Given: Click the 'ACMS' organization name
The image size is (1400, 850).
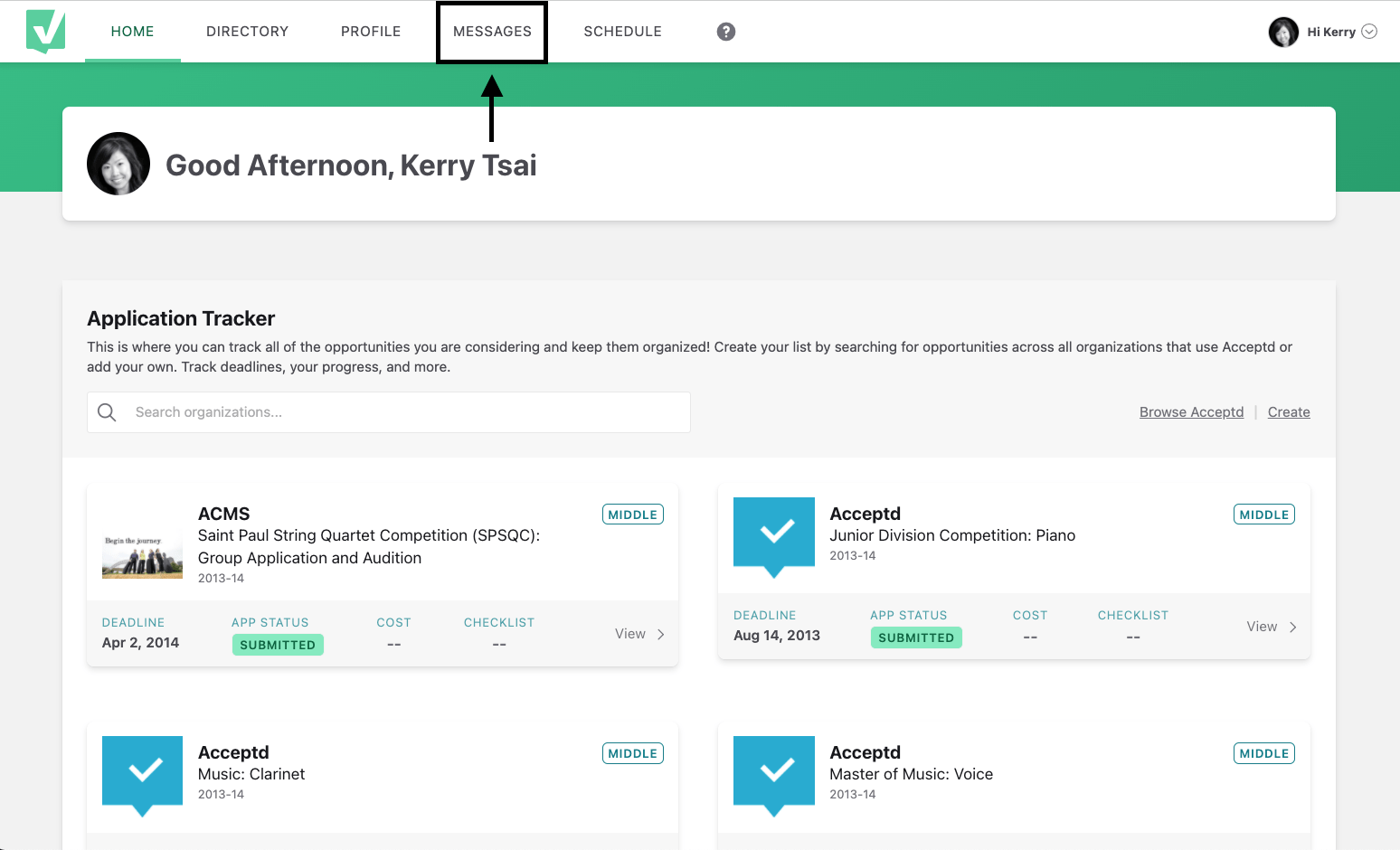Looking at the screenshot, I should point(224,514).
